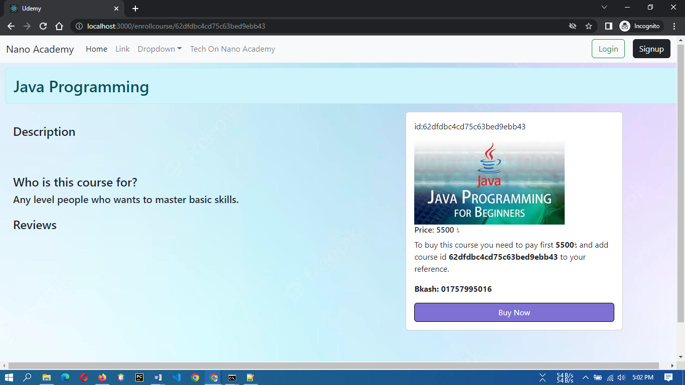
Task: Click the browser back arrow
Action: click(x=11, y=26)
